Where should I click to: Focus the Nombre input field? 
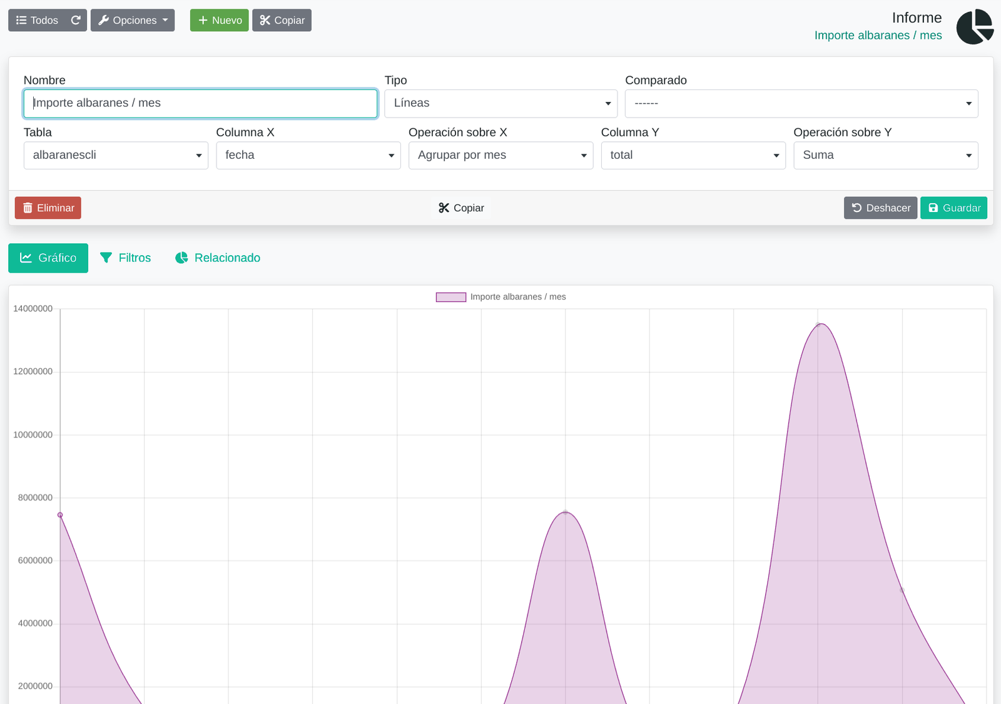[x=200, y=103]
